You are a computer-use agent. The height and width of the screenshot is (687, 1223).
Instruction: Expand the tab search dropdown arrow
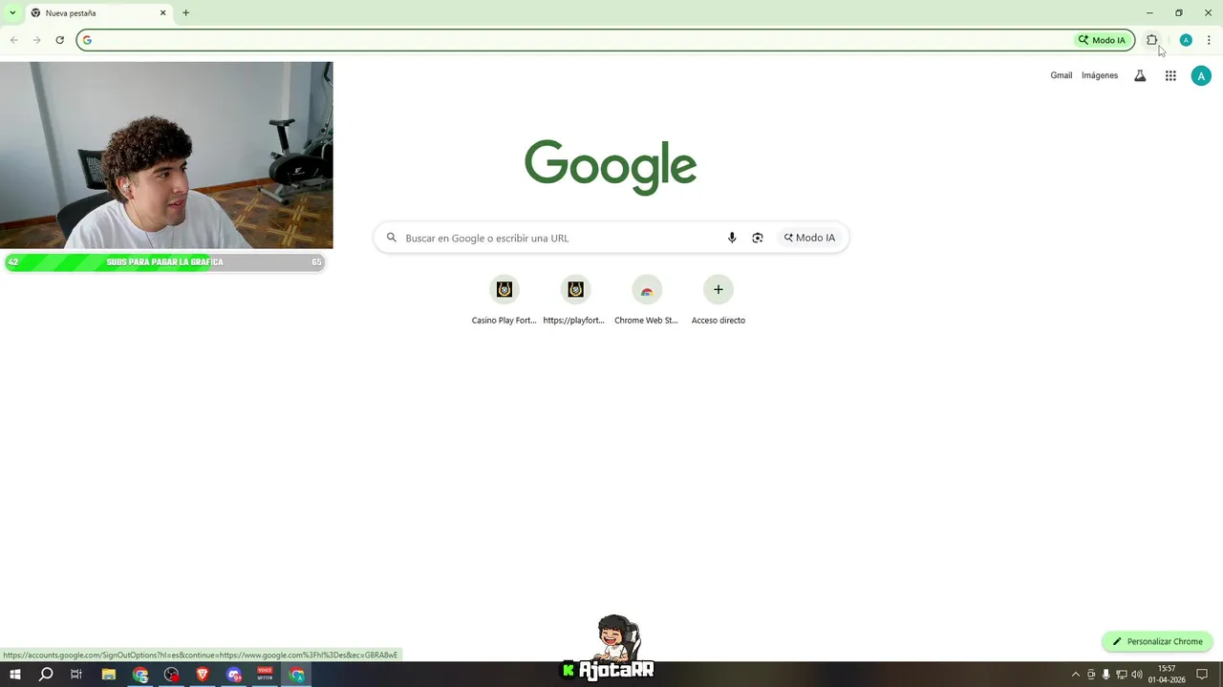12,13
